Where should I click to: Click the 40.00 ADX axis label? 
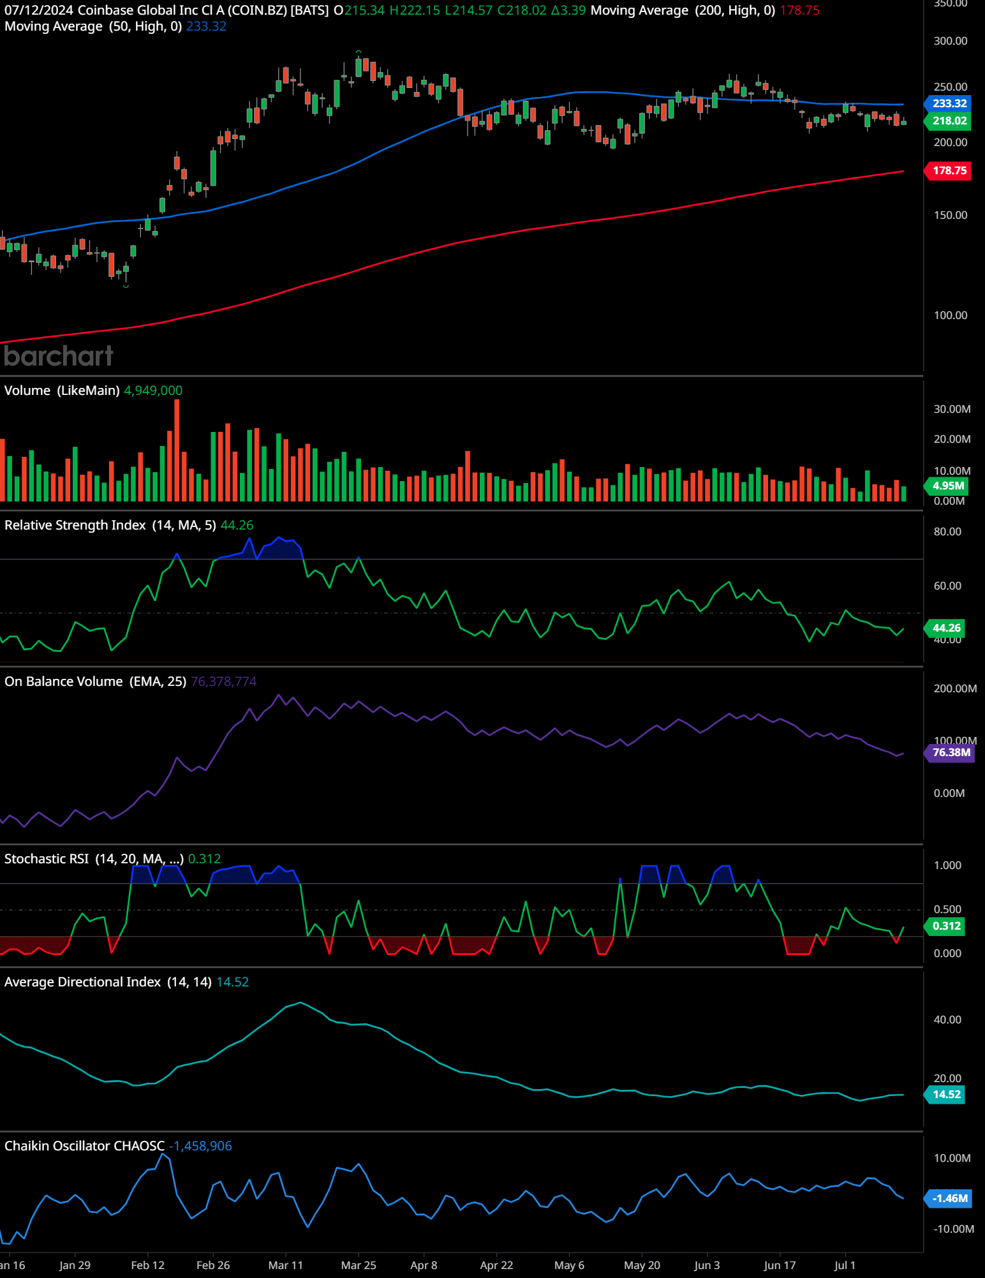click(x=947, y=1020)
